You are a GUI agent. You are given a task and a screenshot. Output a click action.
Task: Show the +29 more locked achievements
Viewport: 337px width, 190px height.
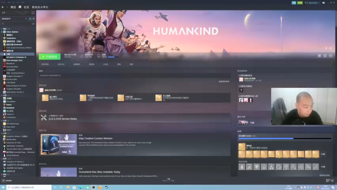(x=323, y=167)
